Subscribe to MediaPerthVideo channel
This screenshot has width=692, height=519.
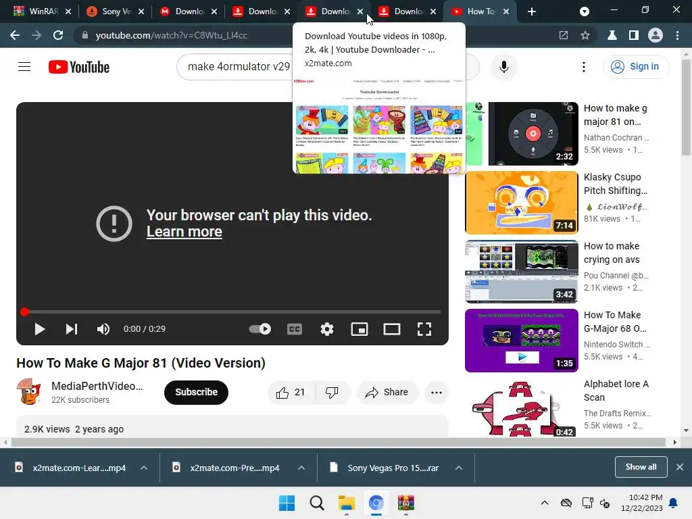[196, 393]
